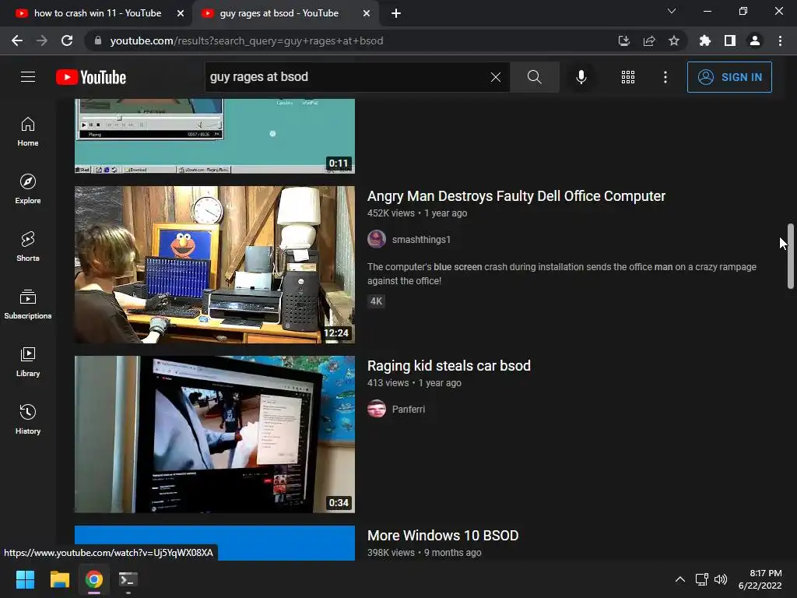Screen dimensions: 797x598
Task: Open network tray icon
Action: coord(701,579)
